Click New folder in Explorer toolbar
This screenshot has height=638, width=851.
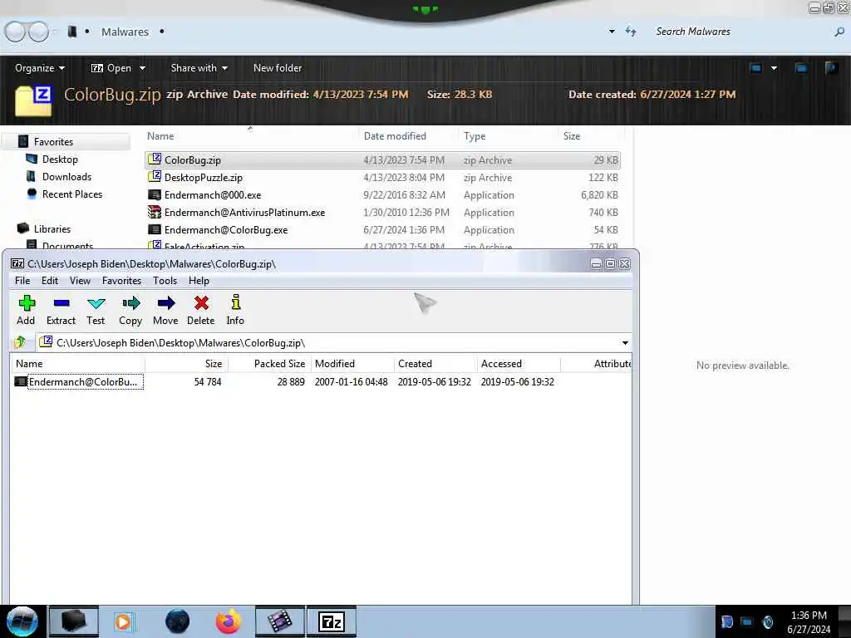point(278,68)
